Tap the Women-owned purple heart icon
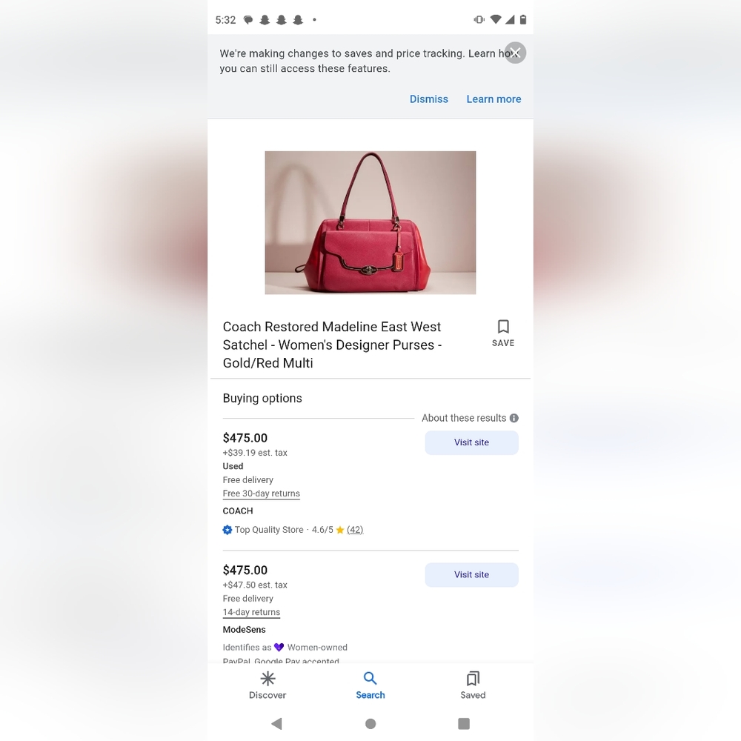The image size is (741, 741). click(x=279, y=648)
